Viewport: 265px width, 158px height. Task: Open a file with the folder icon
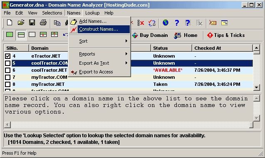[21, 22]
